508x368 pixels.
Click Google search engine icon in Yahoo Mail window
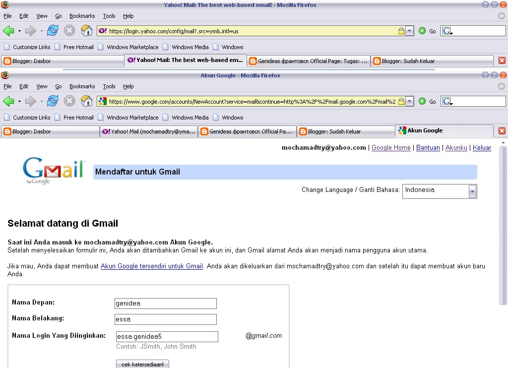447,31
